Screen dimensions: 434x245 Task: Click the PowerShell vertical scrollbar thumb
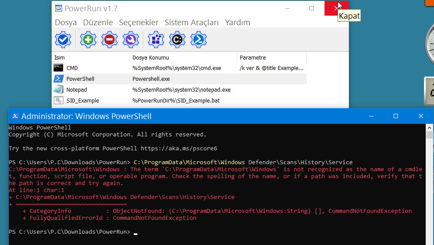pyautogui.click(x=429, y=135)
